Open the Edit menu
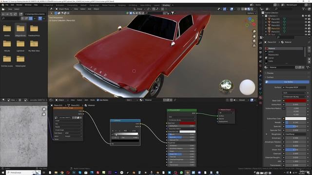Viewport: 312px width, 175px height. click(x=12, y=5)
